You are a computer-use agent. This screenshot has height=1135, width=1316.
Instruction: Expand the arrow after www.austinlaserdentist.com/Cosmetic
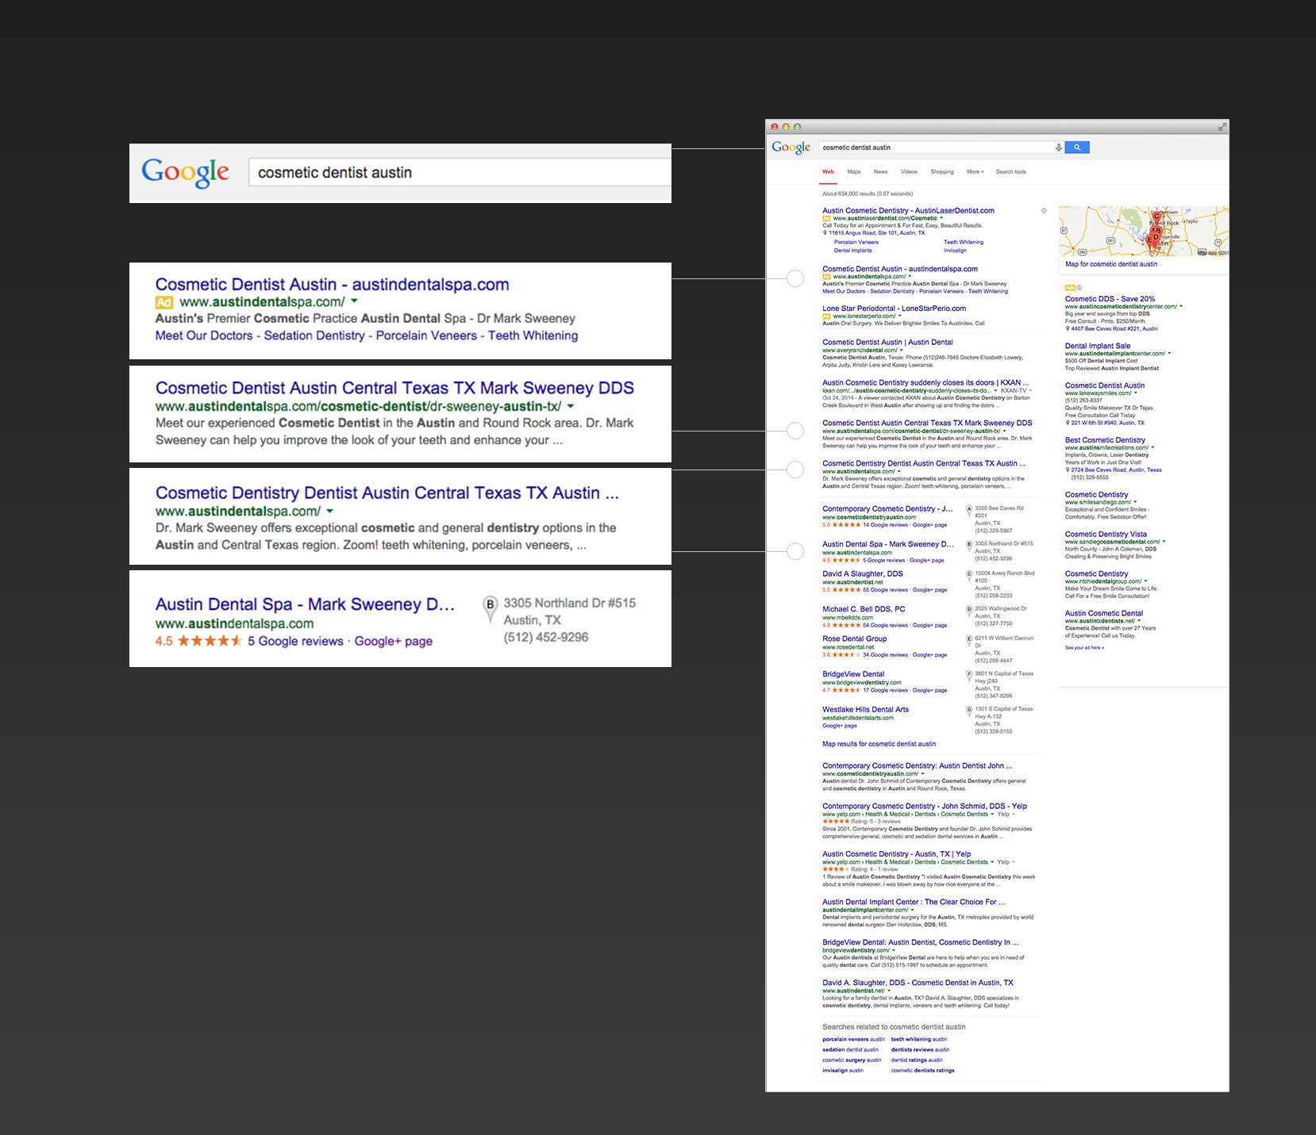click(x=942, y=218)
